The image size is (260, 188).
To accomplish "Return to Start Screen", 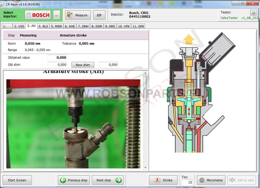I will pos(17,180).
